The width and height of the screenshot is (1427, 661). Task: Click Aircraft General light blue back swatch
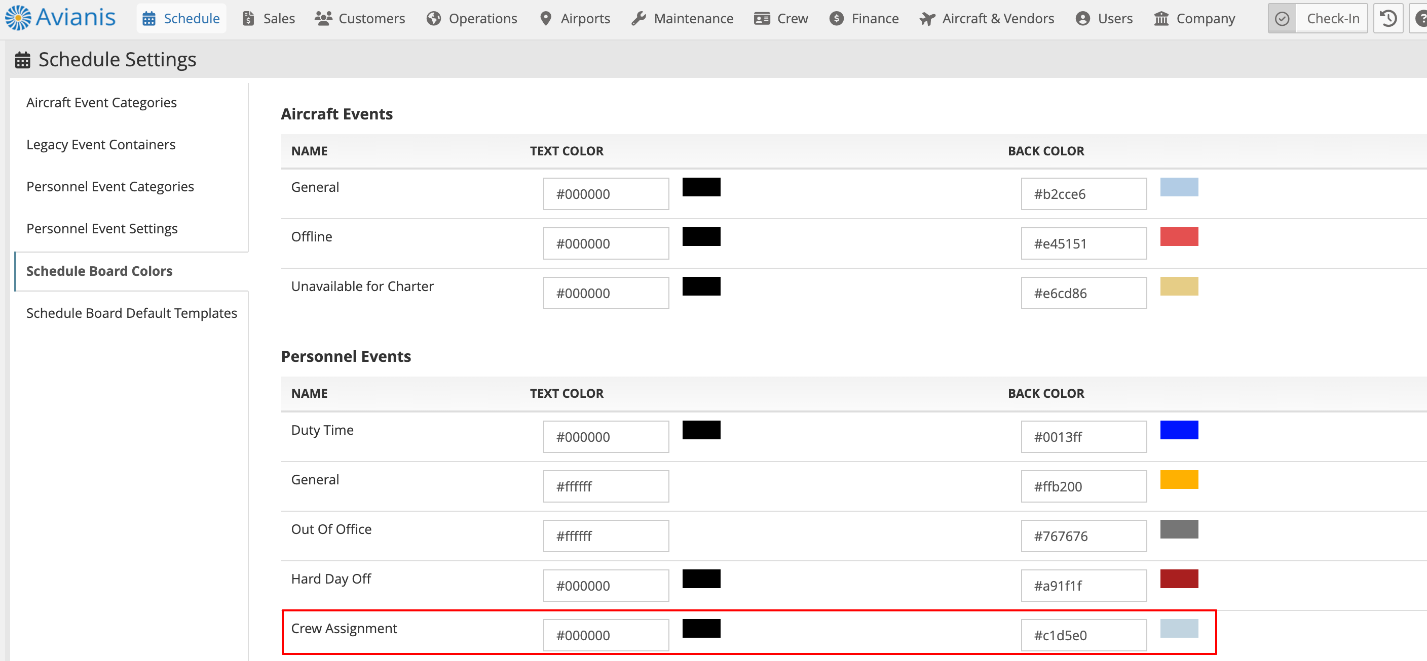[x=1179, y=187]
